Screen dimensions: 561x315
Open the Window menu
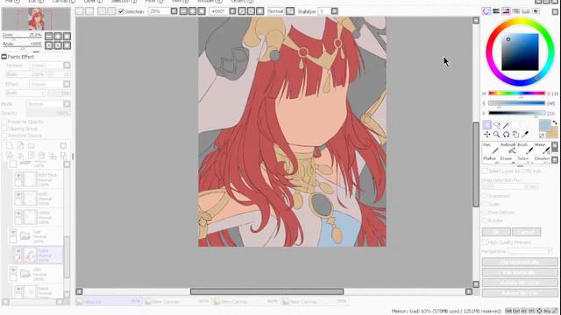tap(210, 2)
